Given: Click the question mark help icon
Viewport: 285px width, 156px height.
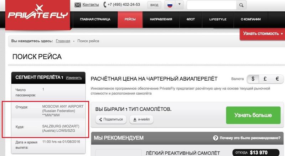Looking at the screenshot, I should 216,138.
